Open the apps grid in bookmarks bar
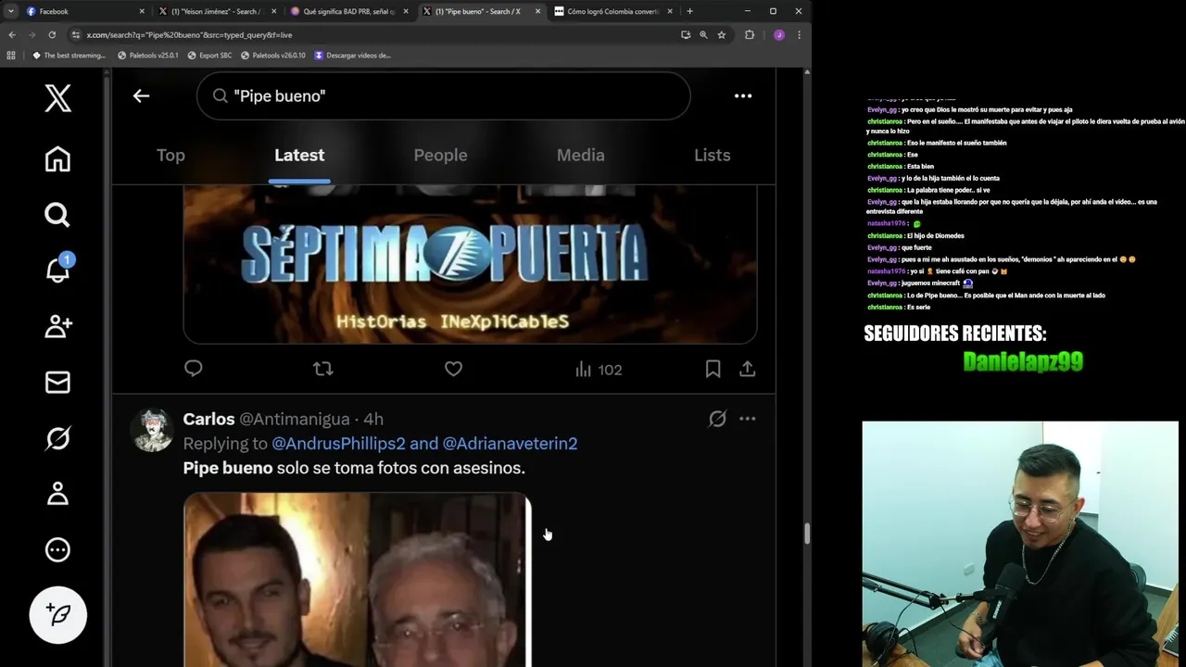This screenshot has height=667, width=1186. coord(11,56)
